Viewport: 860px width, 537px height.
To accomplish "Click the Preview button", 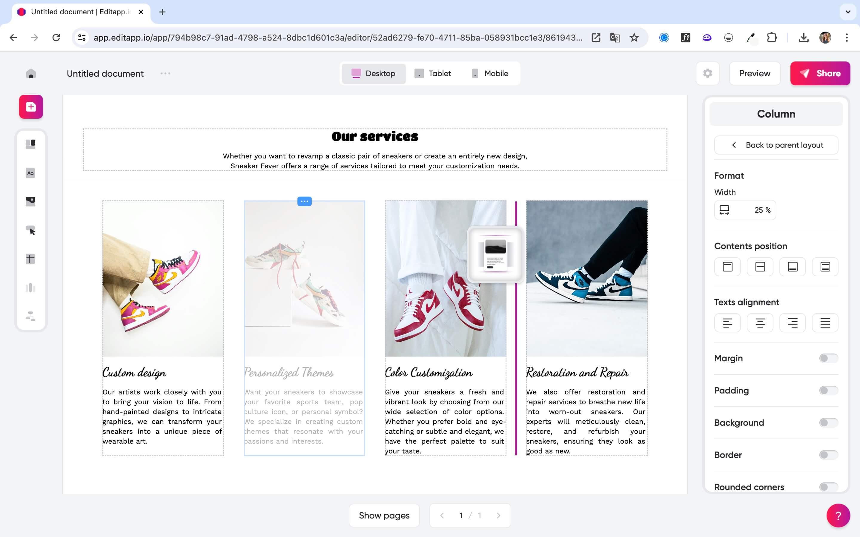I will tap(755, 73).
